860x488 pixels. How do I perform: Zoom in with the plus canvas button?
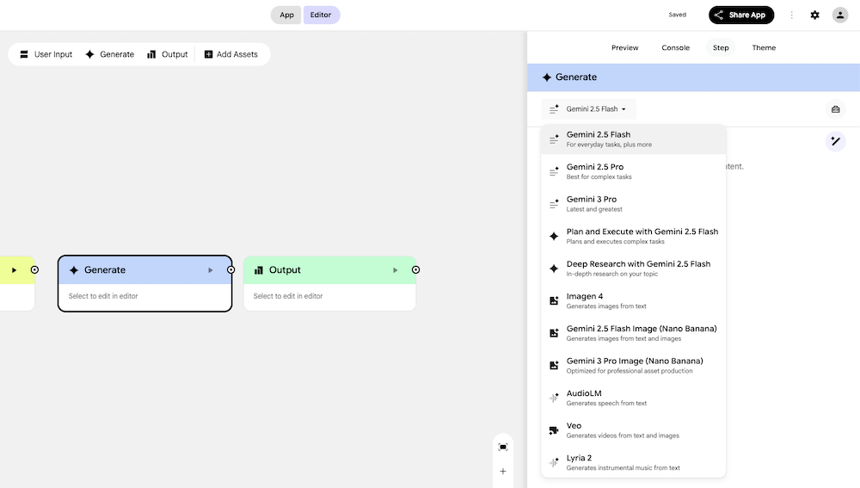click(503, 471)
